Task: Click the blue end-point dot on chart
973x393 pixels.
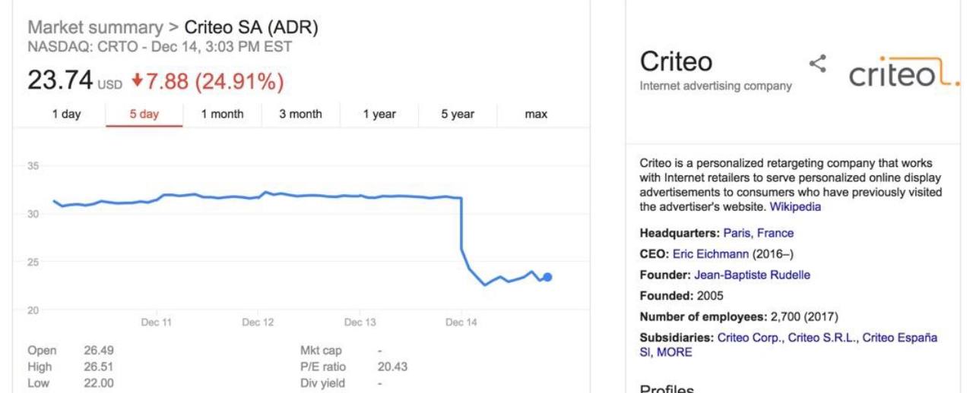Action: 547,277
